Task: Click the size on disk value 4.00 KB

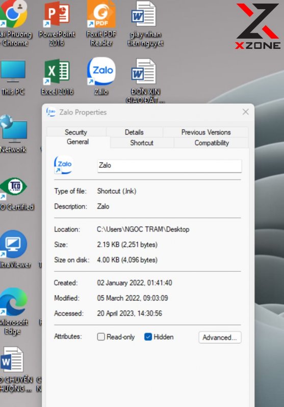Action: point(127,260)
